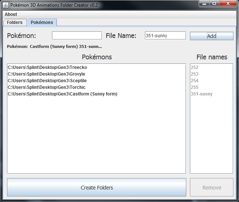Click the Create Folders button

(97, 188)
